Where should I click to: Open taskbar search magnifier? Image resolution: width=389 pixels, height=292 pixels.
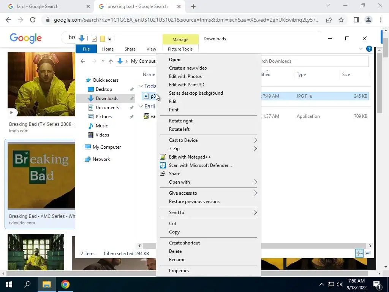click(x=27, y=284)
